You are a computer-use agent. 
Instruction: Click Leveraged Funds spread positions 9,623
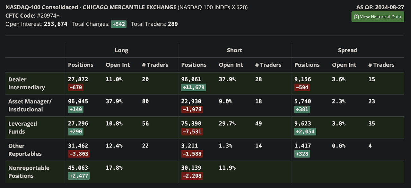[303, 123]
